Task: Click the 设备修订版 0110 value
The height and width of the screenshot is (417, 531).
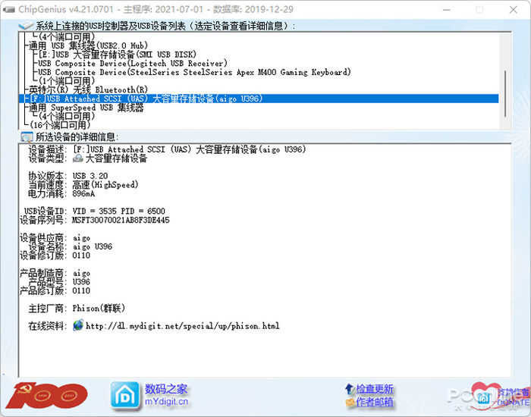Action: 81,256
